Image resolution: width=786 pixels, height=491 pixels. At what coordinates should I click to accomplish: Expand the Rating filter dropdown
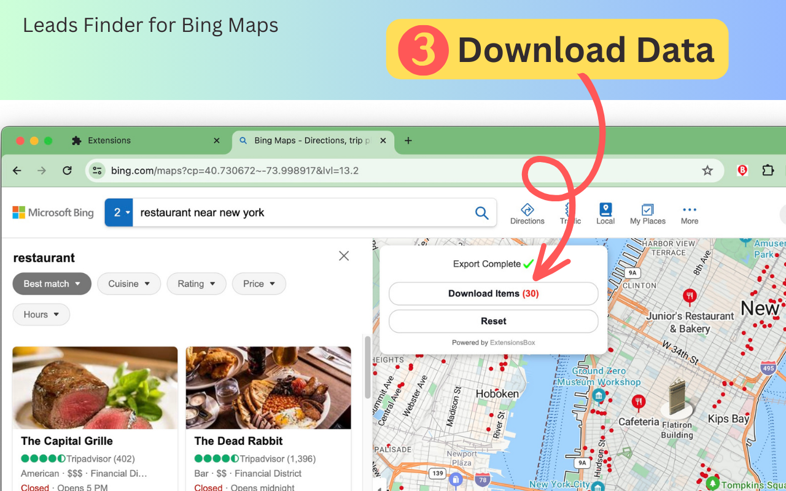pos(196,284)
